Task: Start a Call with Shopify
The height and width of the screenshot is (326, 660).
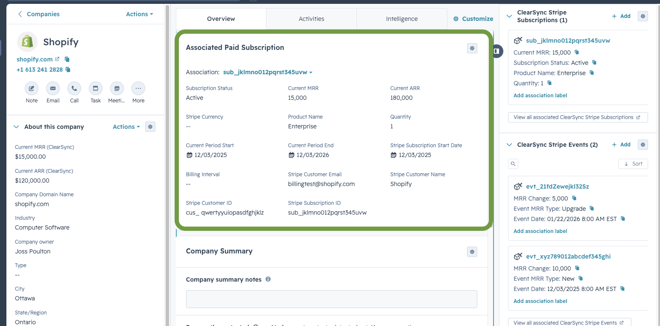Action: pyautogui.click(x=74, y=89)
